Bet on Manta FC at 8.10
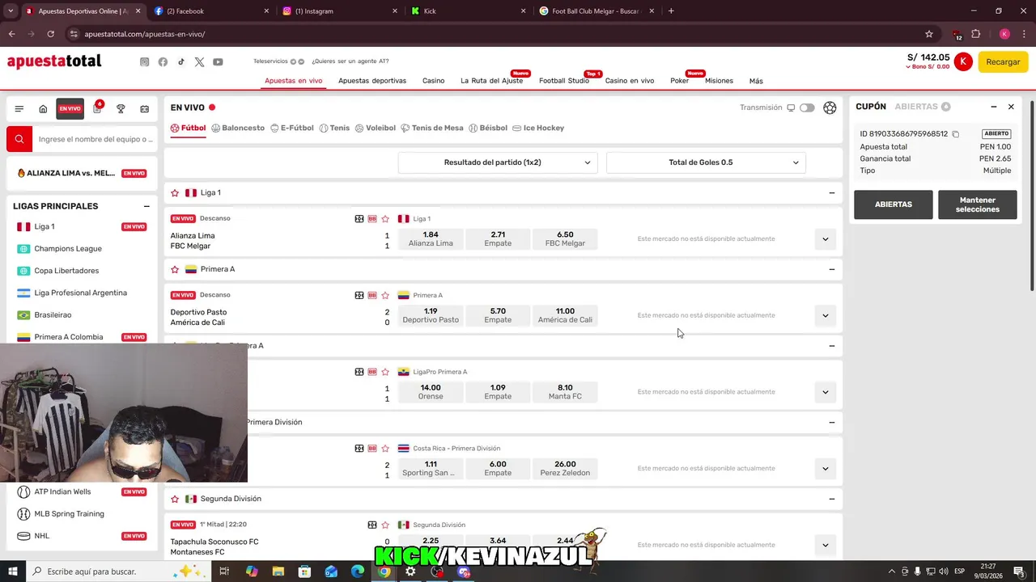 565,392
